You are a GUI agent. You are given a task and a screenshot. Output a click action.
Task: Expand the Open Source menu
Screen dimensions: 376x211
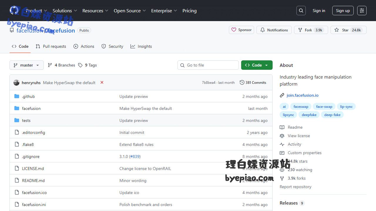tap(130, 11)
